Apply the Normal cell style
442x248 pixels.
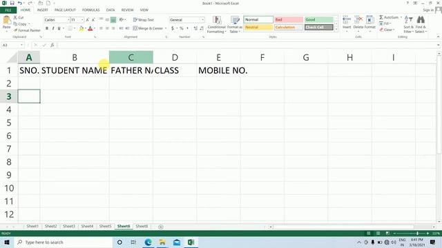tap(258, 20)
